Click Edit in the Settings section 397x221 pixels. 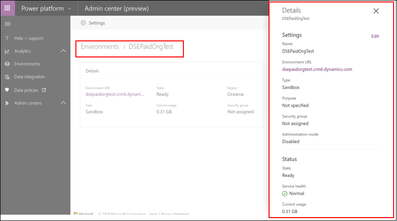click(375, 36)
